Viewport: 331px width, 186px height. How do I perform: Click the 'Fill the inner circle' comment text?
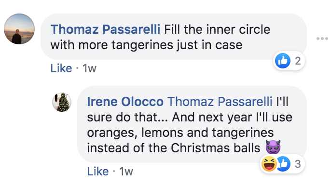217,29
